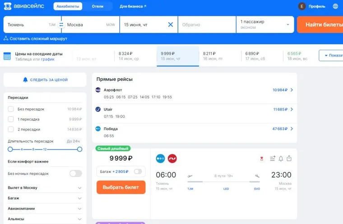Enable 'Без ночных пересадок' toggle
343x224 pixels.
click(x=75, y=173)
